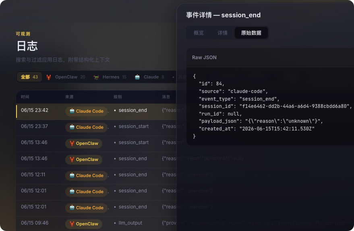Click the lobster icon in the 13:46 session_start row
354x231 pixels.
tap(72, 143)
